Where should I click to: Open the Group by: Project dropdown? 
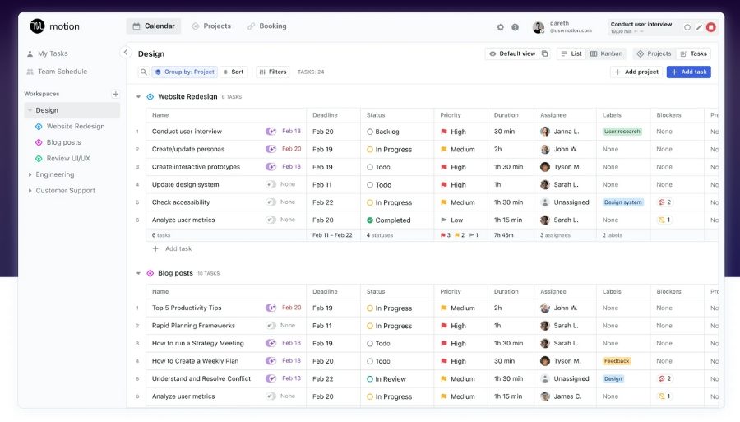point(184,72)
